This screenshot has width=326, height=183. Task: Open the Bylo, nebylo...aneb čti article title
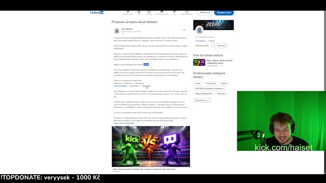click(220, 62)
